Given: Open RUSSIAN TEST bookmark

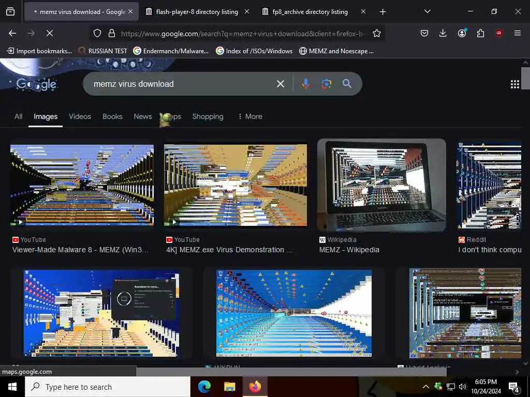Looking at the screenshot, I should [102, 51].
